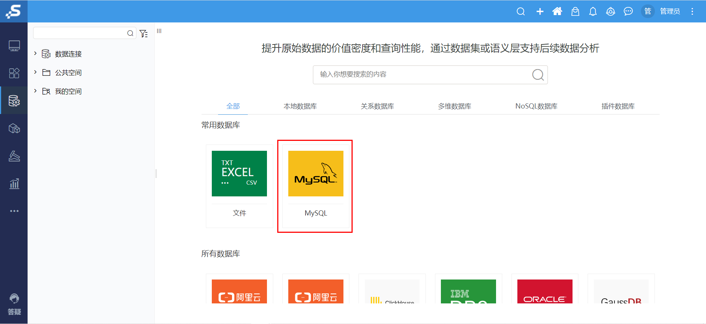The height and width of the screenshot is (324, 706).
Task: Go to home via the house icon
Action: 557,11
